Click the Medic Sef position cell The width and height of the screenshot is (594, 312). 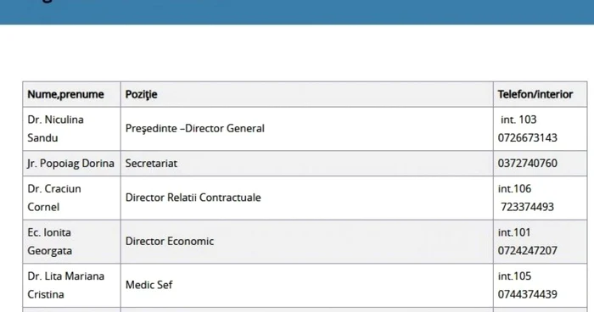(307, 285)
